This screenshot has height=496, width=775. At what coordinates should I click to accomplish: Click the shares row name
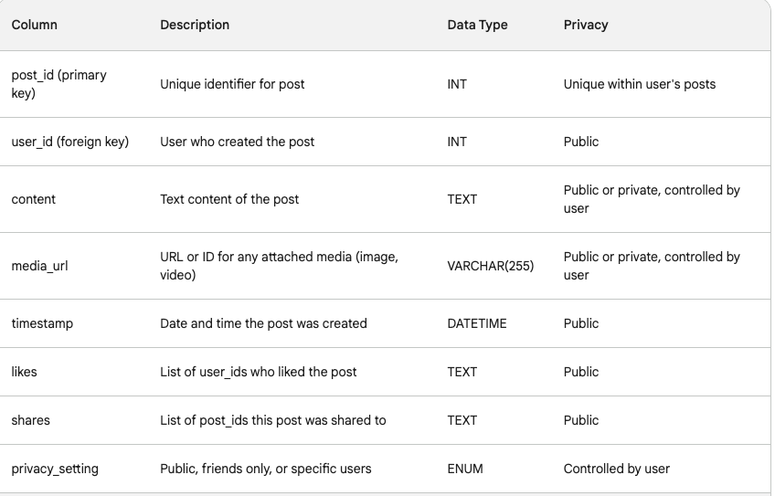(x=30, y=420)
